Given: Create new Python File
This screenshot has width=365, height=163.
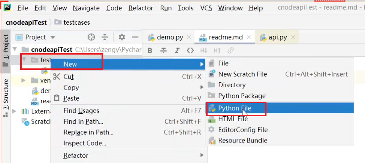Looking at the screenshot, I should [x=280, y=108].
